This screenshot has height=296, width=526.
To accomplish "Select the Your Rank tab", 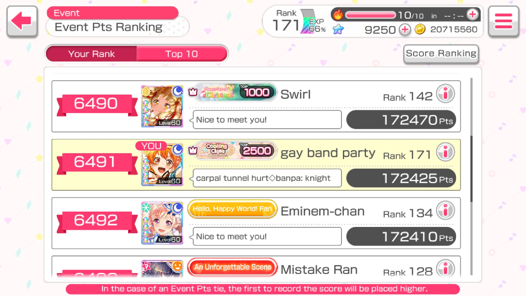I will [91, 54].
